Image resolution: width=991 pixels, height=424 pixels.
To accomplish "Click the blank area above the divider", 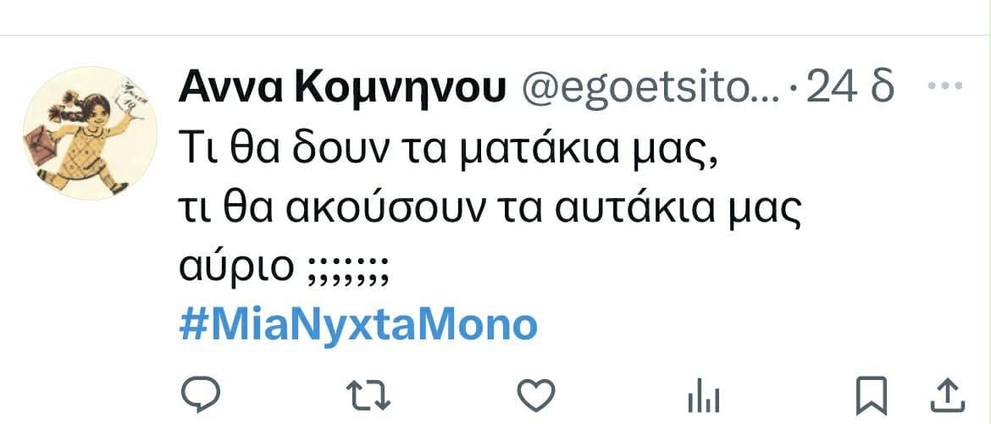I will point(495,16).
